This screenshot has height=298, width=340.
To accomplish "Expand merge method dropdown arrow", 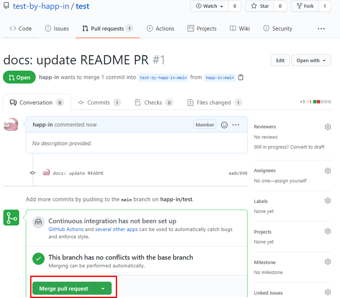I will click(x=103, y=289).
